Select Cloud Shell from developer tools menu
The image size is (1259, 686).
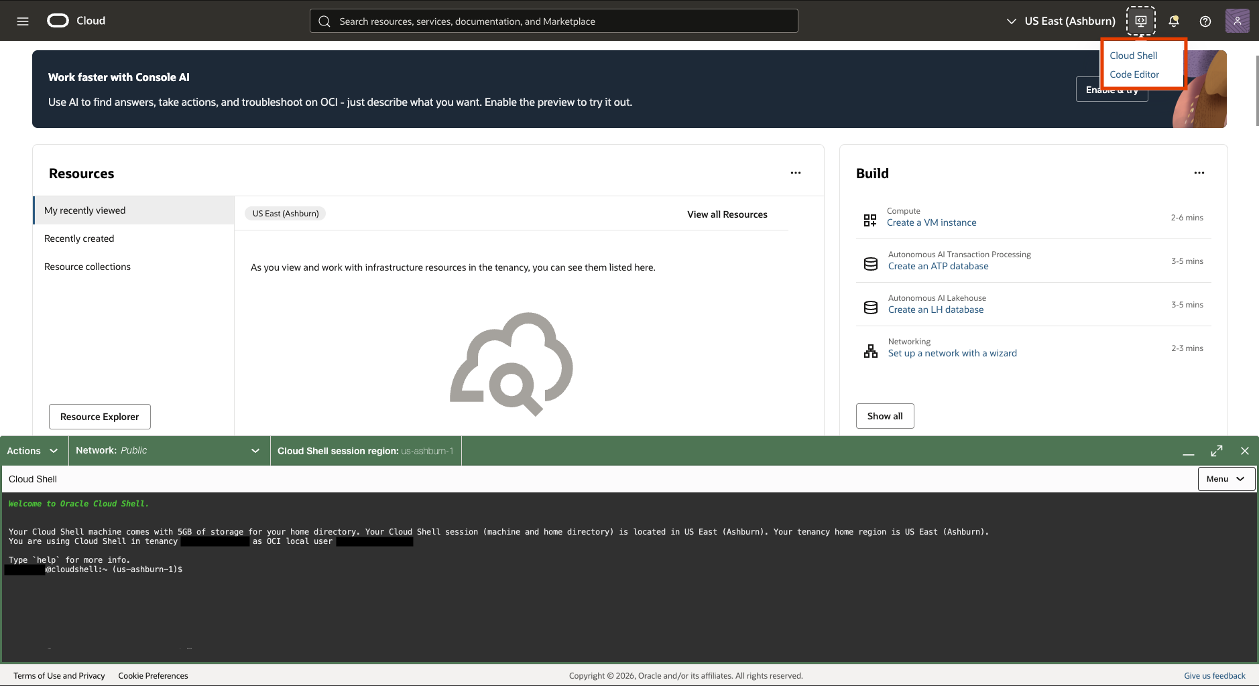click(x=1134, y=56)
